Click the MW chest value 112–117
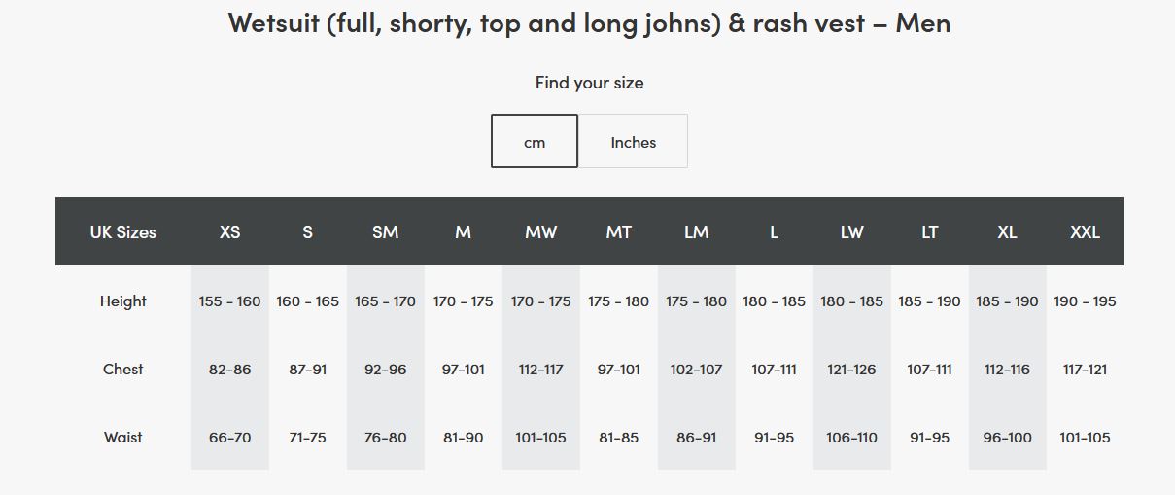 (x=540, y=370)
